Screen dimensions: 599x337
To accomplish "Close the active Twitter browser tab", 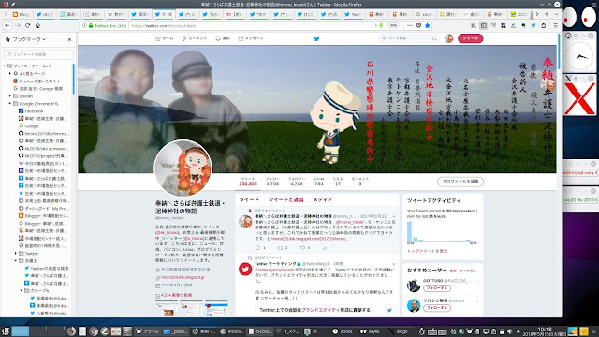I will click(170, 14).
